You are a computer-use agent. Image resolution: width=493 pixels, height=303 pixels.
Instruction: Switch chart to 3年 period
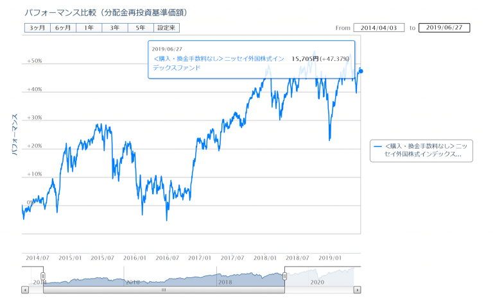point(114,28)
